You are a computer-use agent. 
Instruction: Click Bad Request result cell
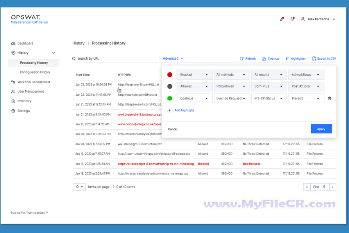[252, 164]
